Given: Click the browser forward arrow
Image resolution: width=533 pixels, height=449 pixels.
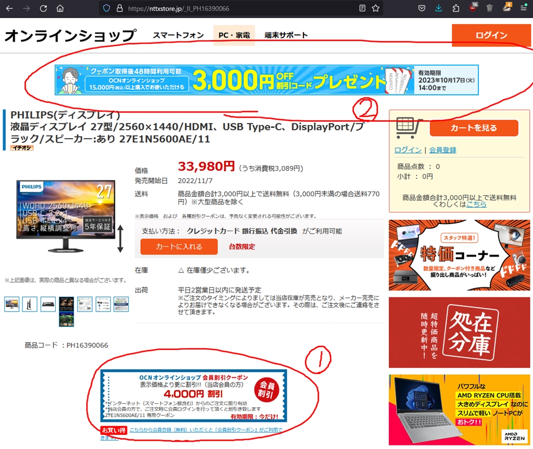Looking at the screenshot, I should (x=26, y=8).
